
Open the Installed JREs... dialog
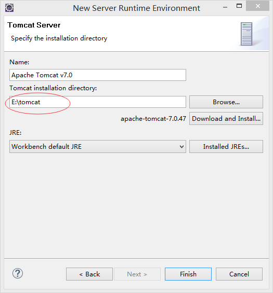pyautogui.click(x=226, y=146)
